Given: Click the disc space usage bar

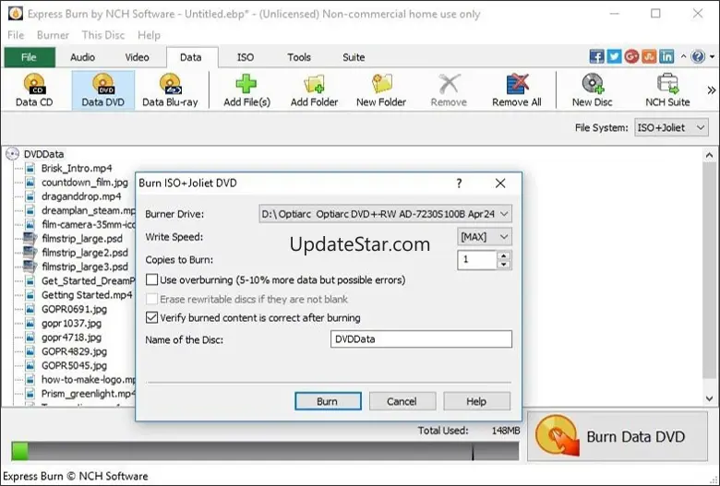Looking at the screenshot, I should [265, 451].
